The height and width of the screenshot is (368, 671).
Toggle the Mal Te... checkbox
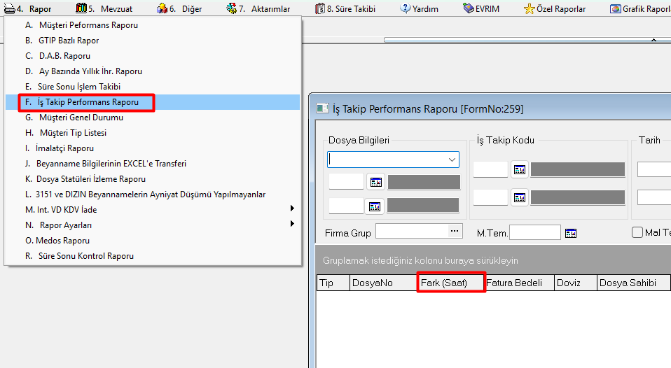click(637, 232)
